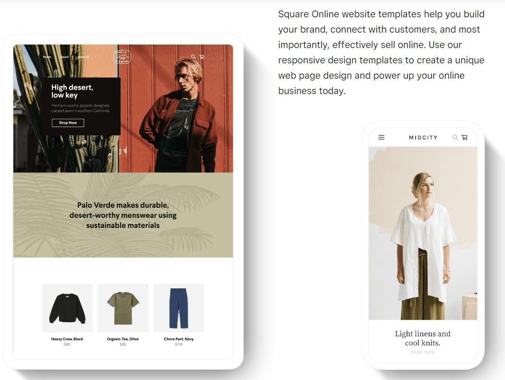The width and height of the screenshot is (505, 380).
Task: Click the search icon in the MIDCITY header
Action: [x=455, y=137]
